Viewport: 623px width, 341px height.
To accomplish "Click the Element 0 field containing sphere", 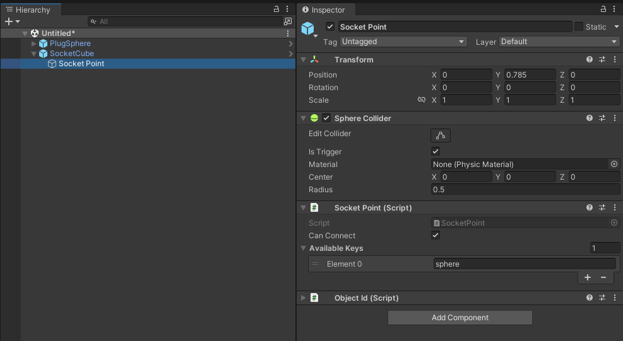I will [x=525, y=264].
